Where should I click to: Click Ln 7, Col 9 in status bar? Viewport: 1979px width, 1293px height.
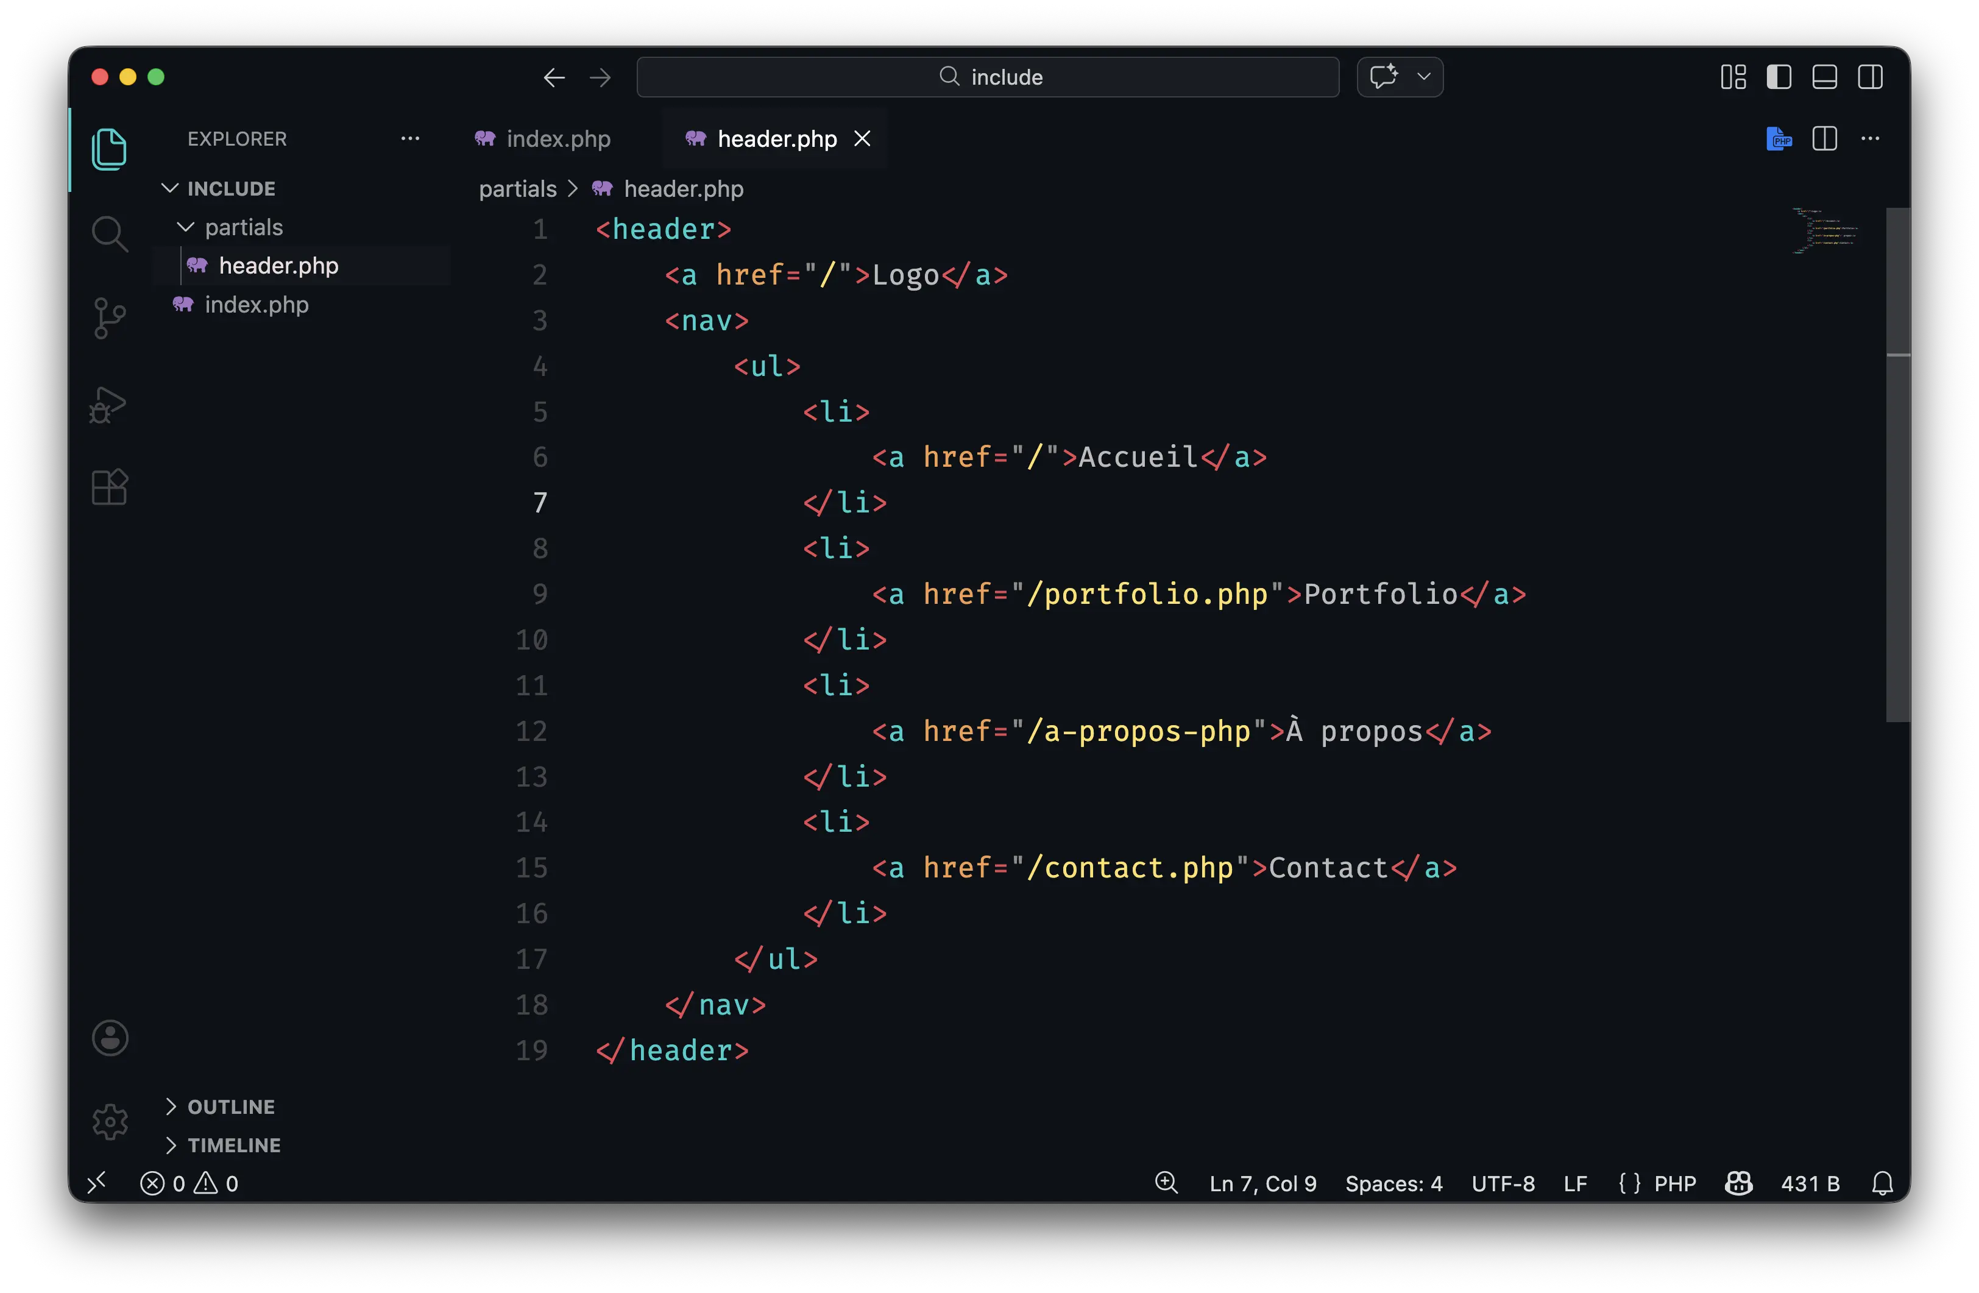[x=1262, y=1183]
